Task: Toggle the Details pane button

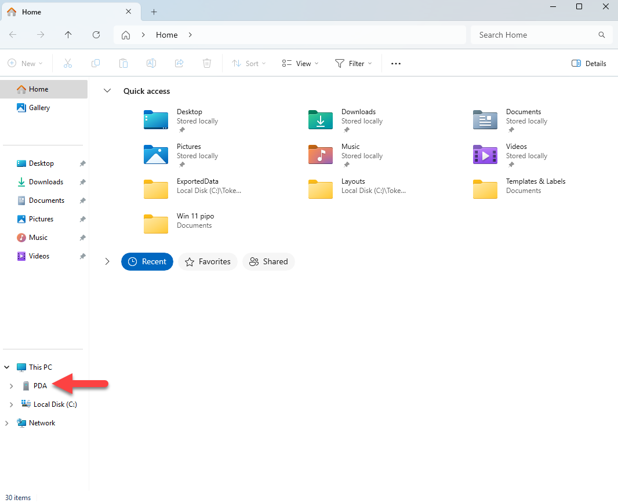Action: coord(589,63)
